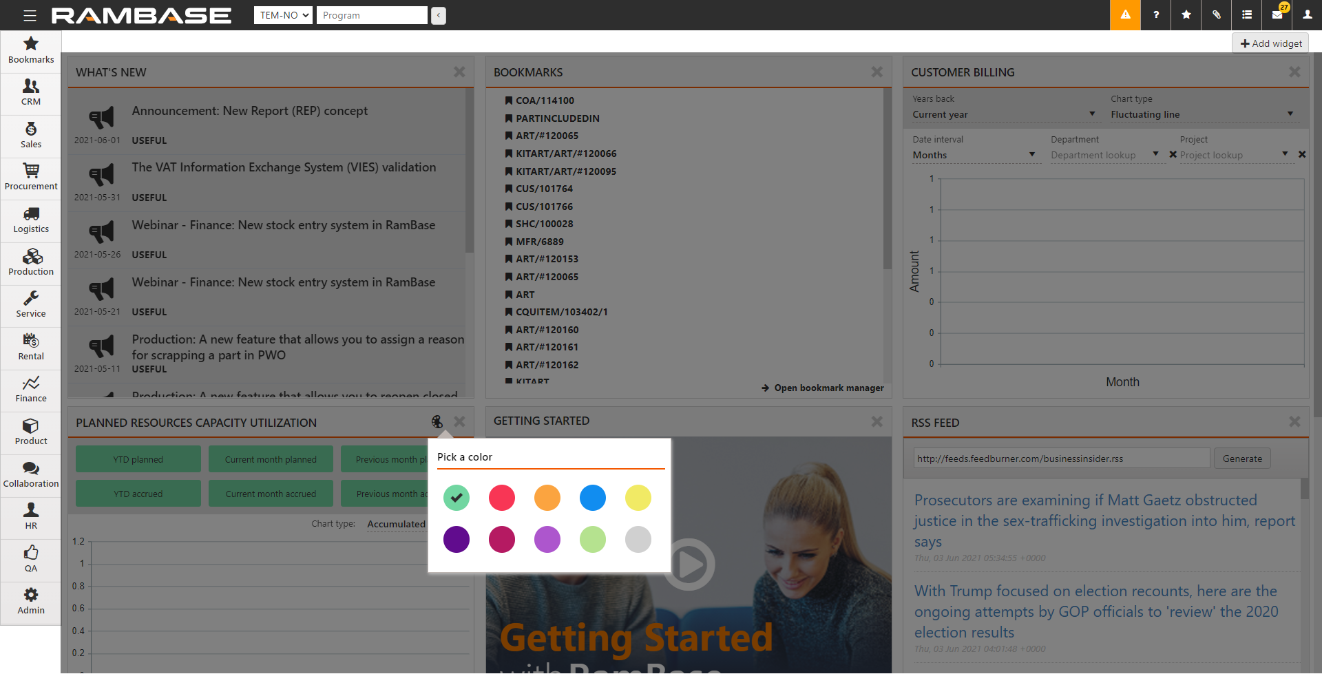This screenshot has width=1322, height=674.
Task: Open the help question mark icon
Action: click(1156, 15)
